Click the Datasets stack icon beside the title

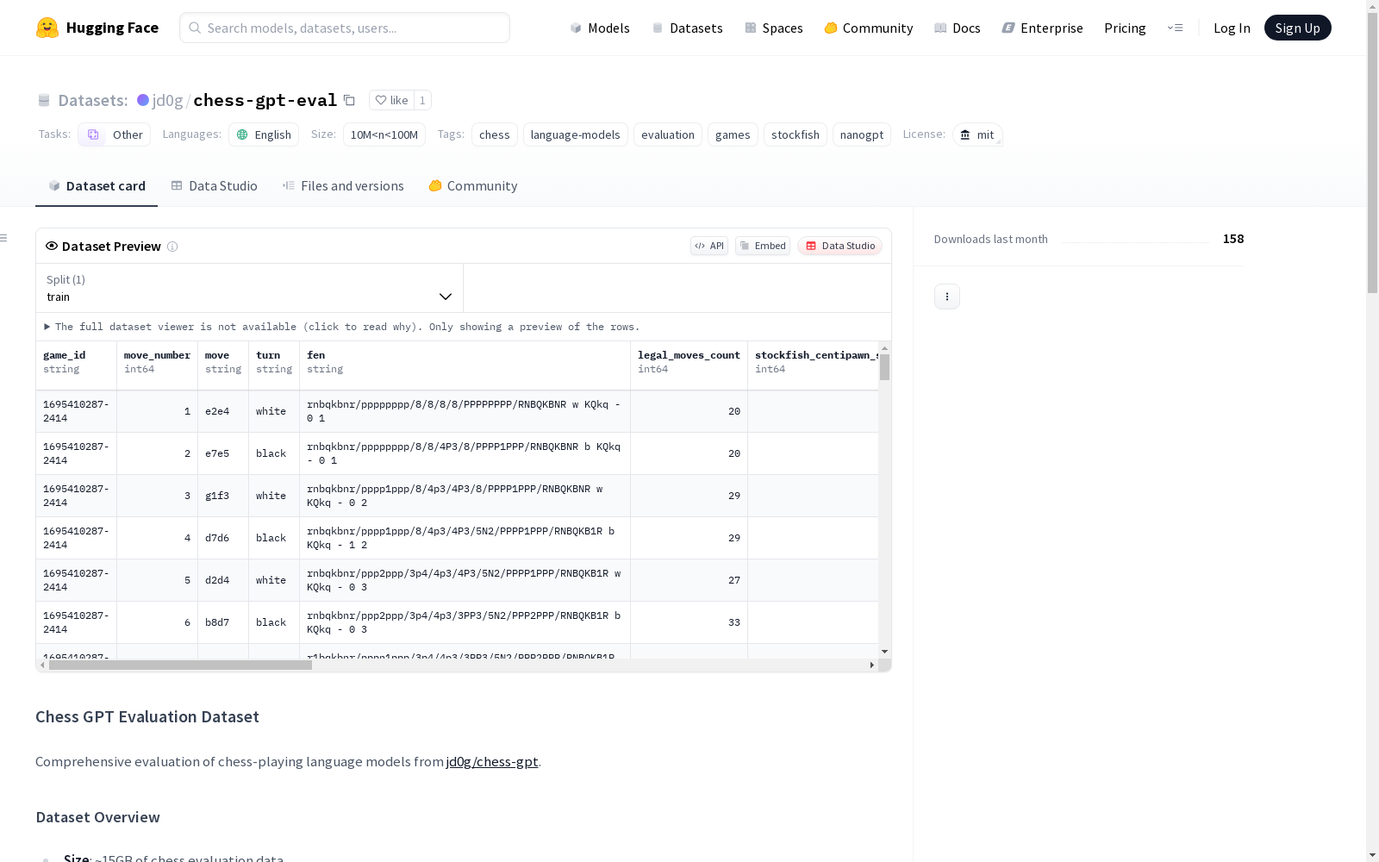44,100
